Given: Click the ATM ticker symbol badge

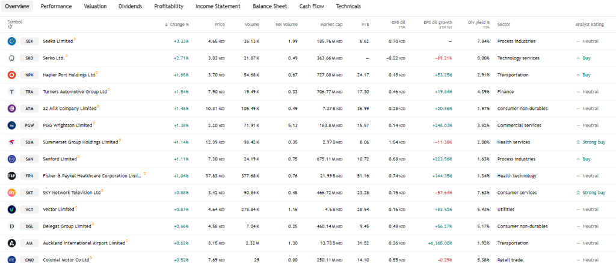Looking at the screenshot, I should (29, 109).
